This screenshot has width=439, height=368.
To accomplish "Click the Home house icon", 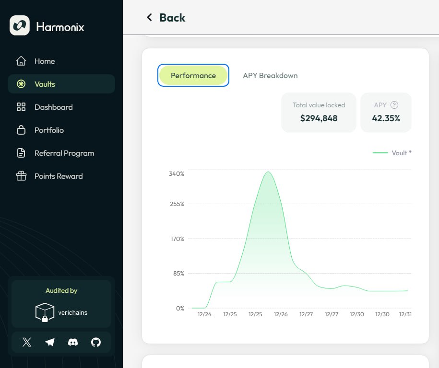I will 21,61.
